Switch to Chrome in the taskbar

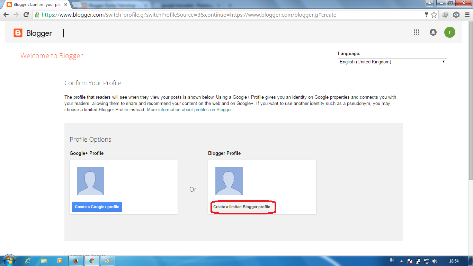[x=92, y=261]
